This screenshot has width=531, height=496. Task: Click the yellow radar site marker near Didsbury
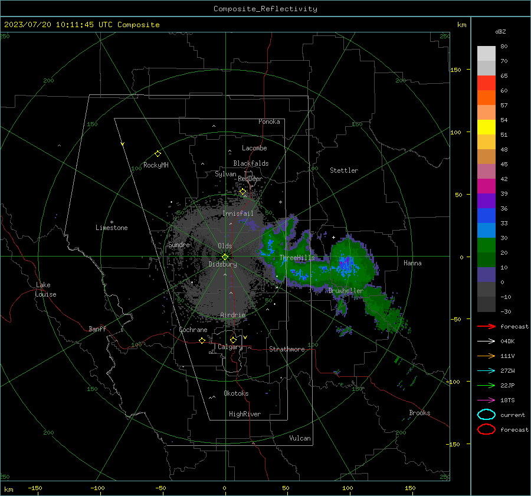tap(225, 257)
